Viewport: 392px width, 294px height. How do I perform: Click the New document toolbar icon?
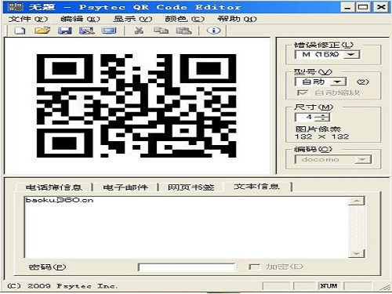20,31
